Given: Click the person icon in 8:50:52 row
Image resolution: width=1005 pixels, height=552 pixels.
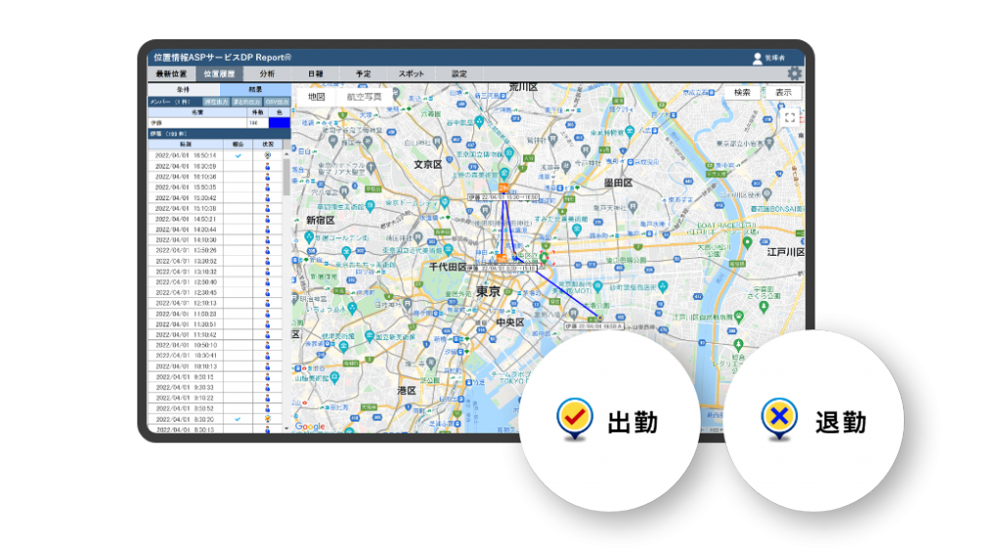Looking at the screenshot, I should pos(268,409).
